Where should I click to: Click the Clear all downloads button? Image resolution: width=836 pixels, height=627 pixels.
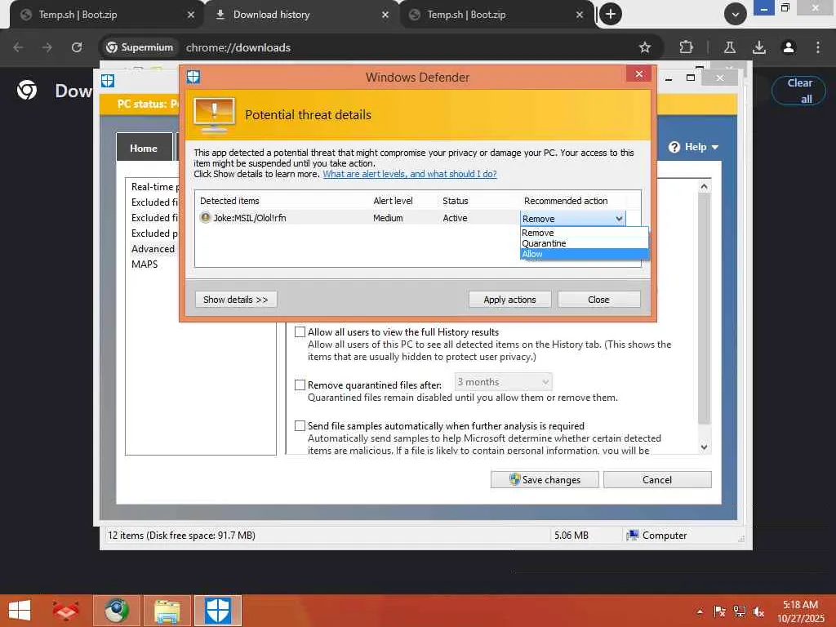(x=798, y=91)
